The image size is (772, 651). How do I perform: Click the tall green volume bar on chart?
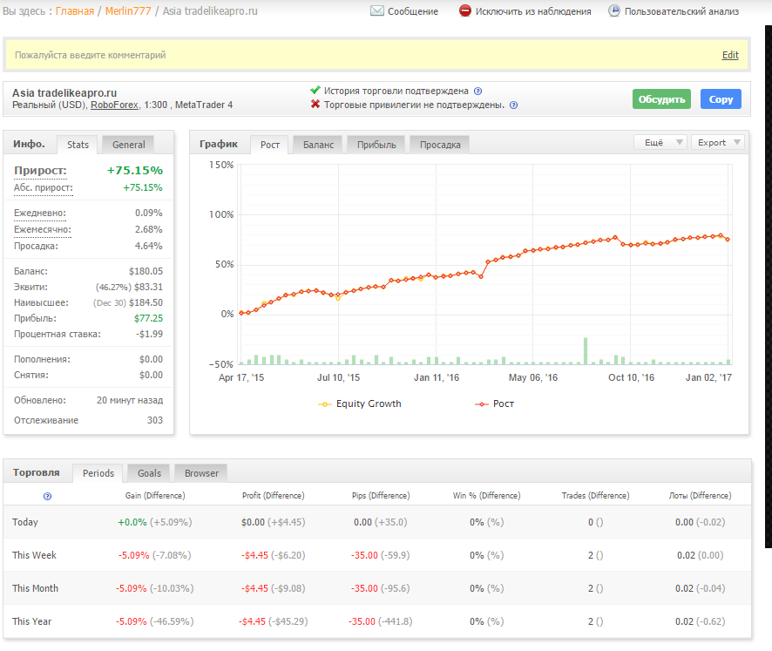586,350
